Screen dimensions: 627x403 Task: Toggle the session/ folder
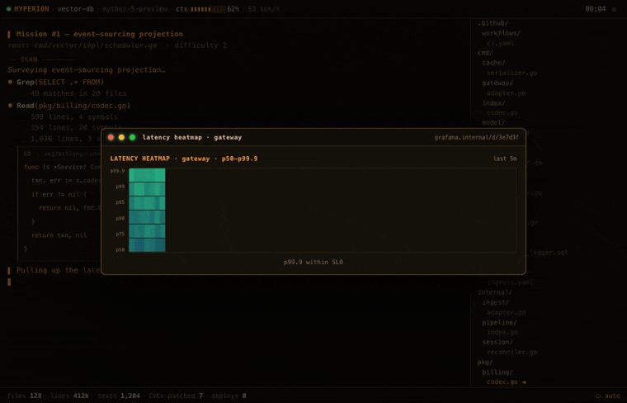coord(497,342)
